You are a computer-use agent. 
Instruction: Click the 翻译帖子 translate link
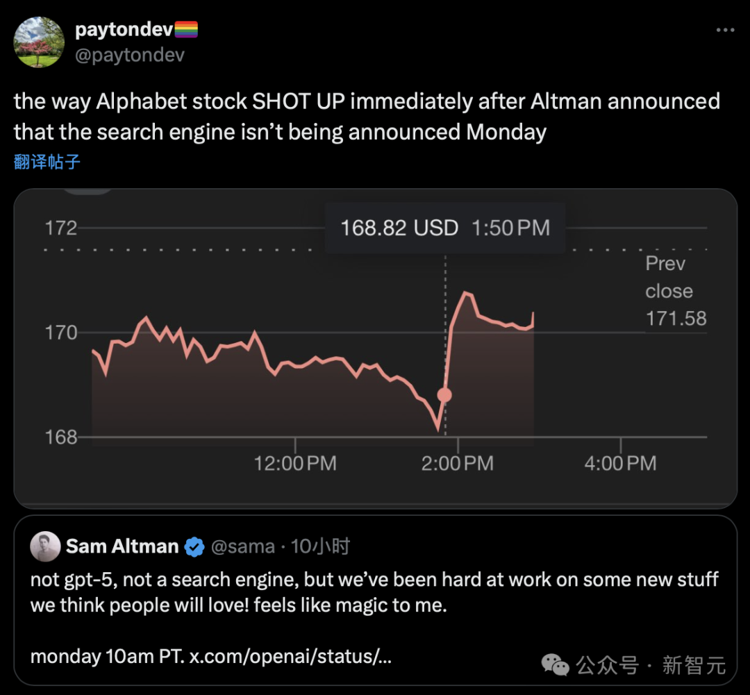pyautogui.click(x=47, y=162)
